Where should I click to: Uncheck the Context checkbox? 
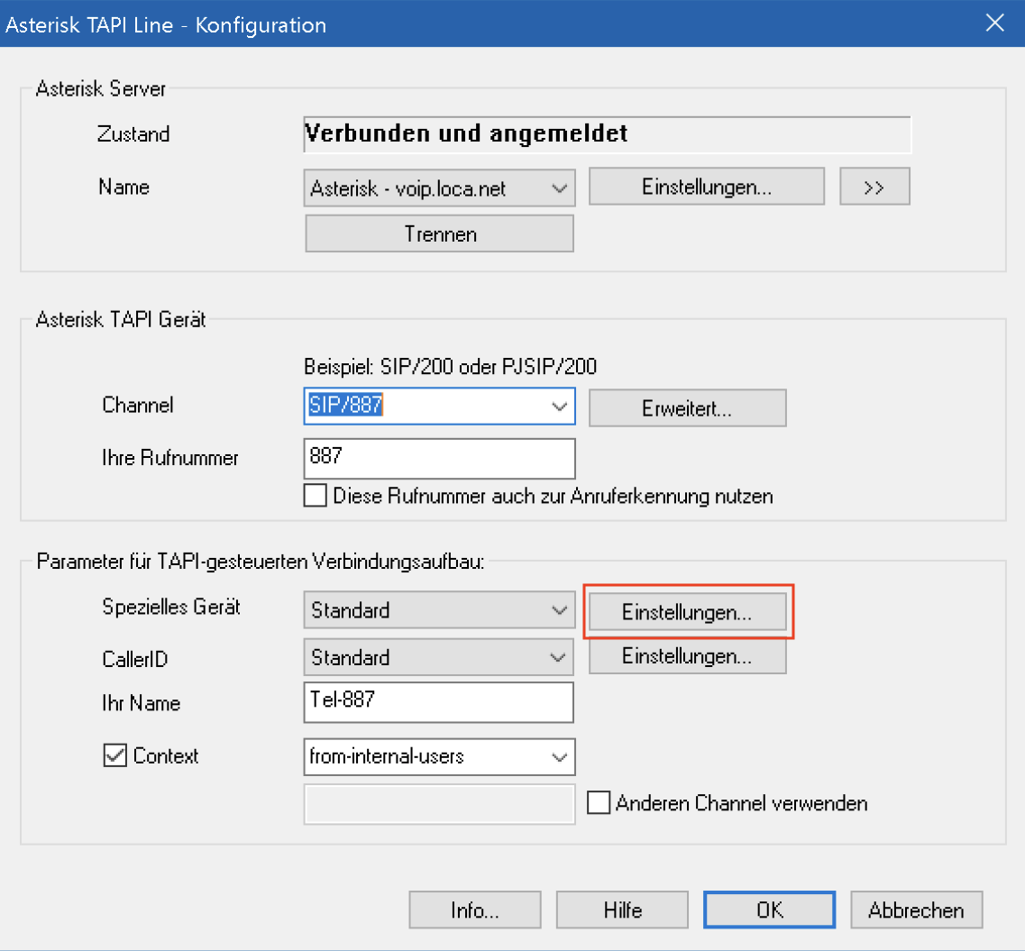116,756
